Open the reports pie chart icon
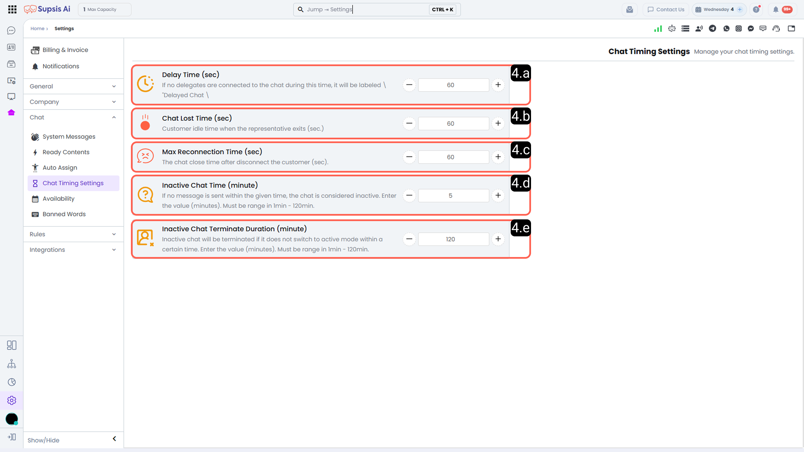The image size is (804, 452). pyautogui.click(x=12, y=382)
